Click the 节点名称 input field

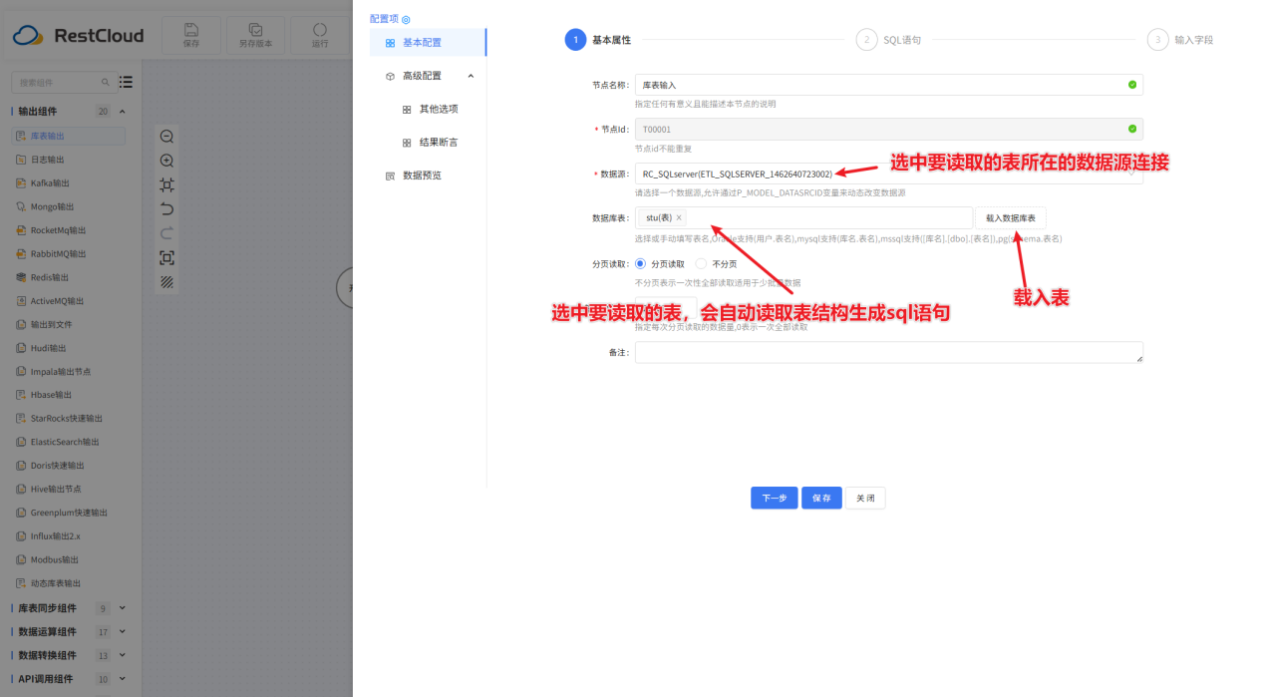click(x=888, y=85)
